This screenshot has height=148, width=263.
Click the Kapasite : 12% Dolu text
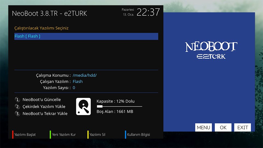click(x=116, y=101)
